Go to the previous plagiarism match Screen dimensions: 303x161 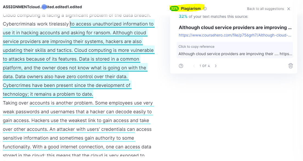pos(194,66)
